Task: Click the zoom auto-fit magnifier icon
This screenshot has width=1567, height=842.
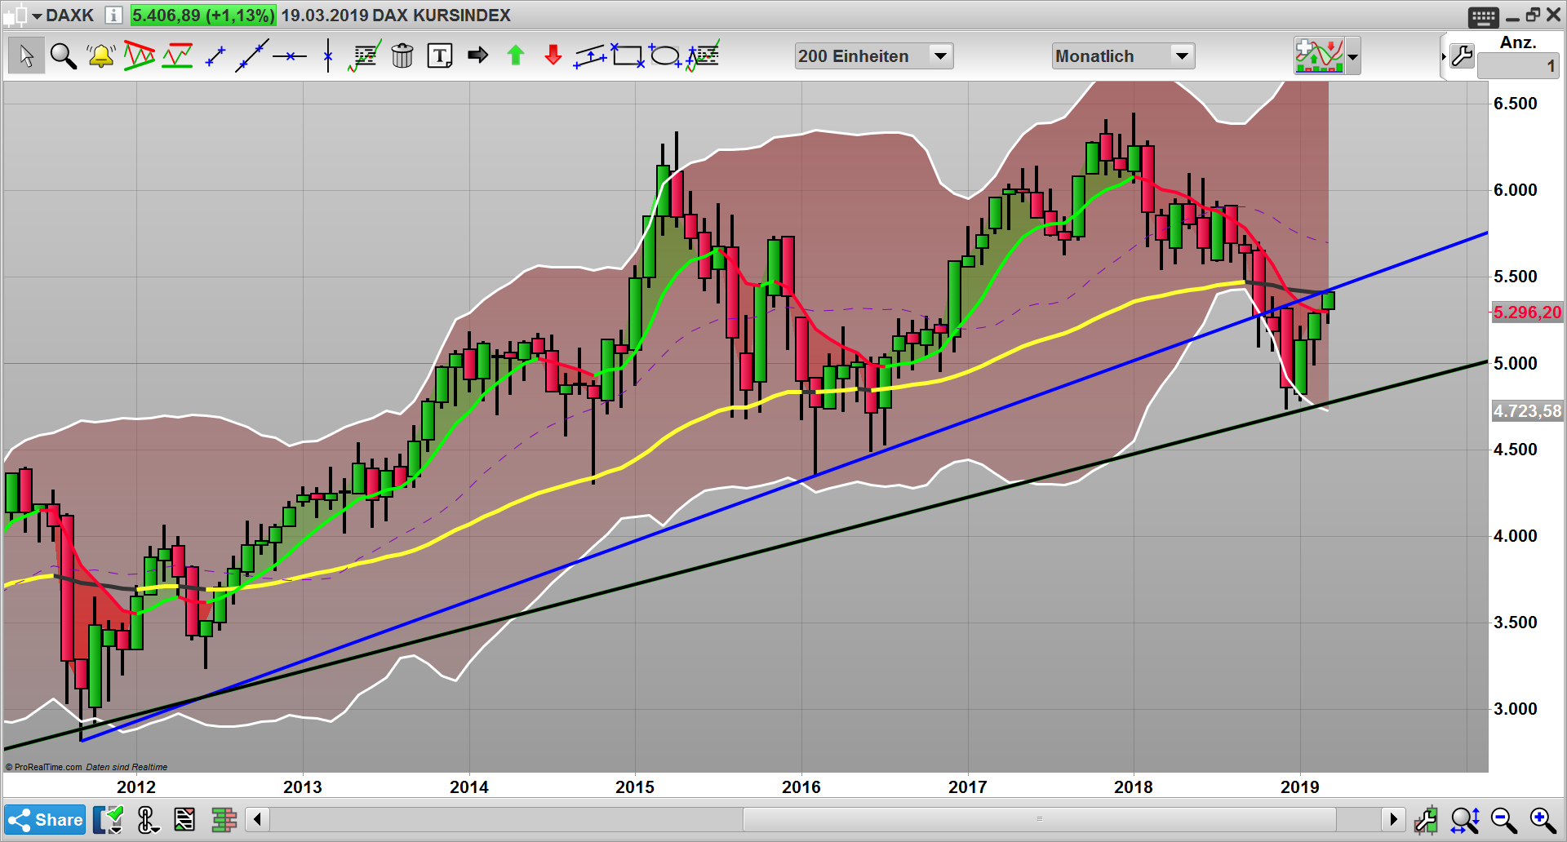Action: pyautogui.click(x=1465, y=820)
